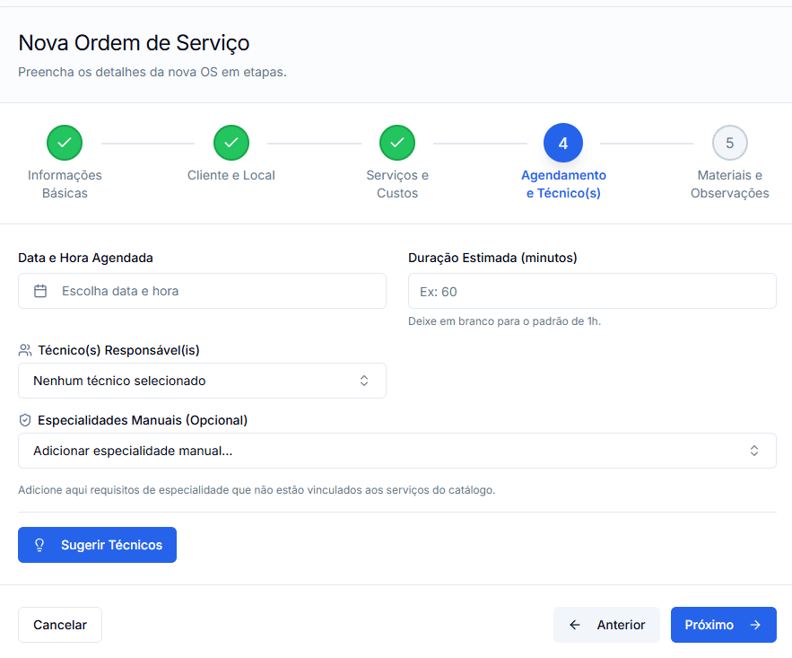Go back with the Anterior button
Screen dimensions: 792x658
tap(607, 625)
